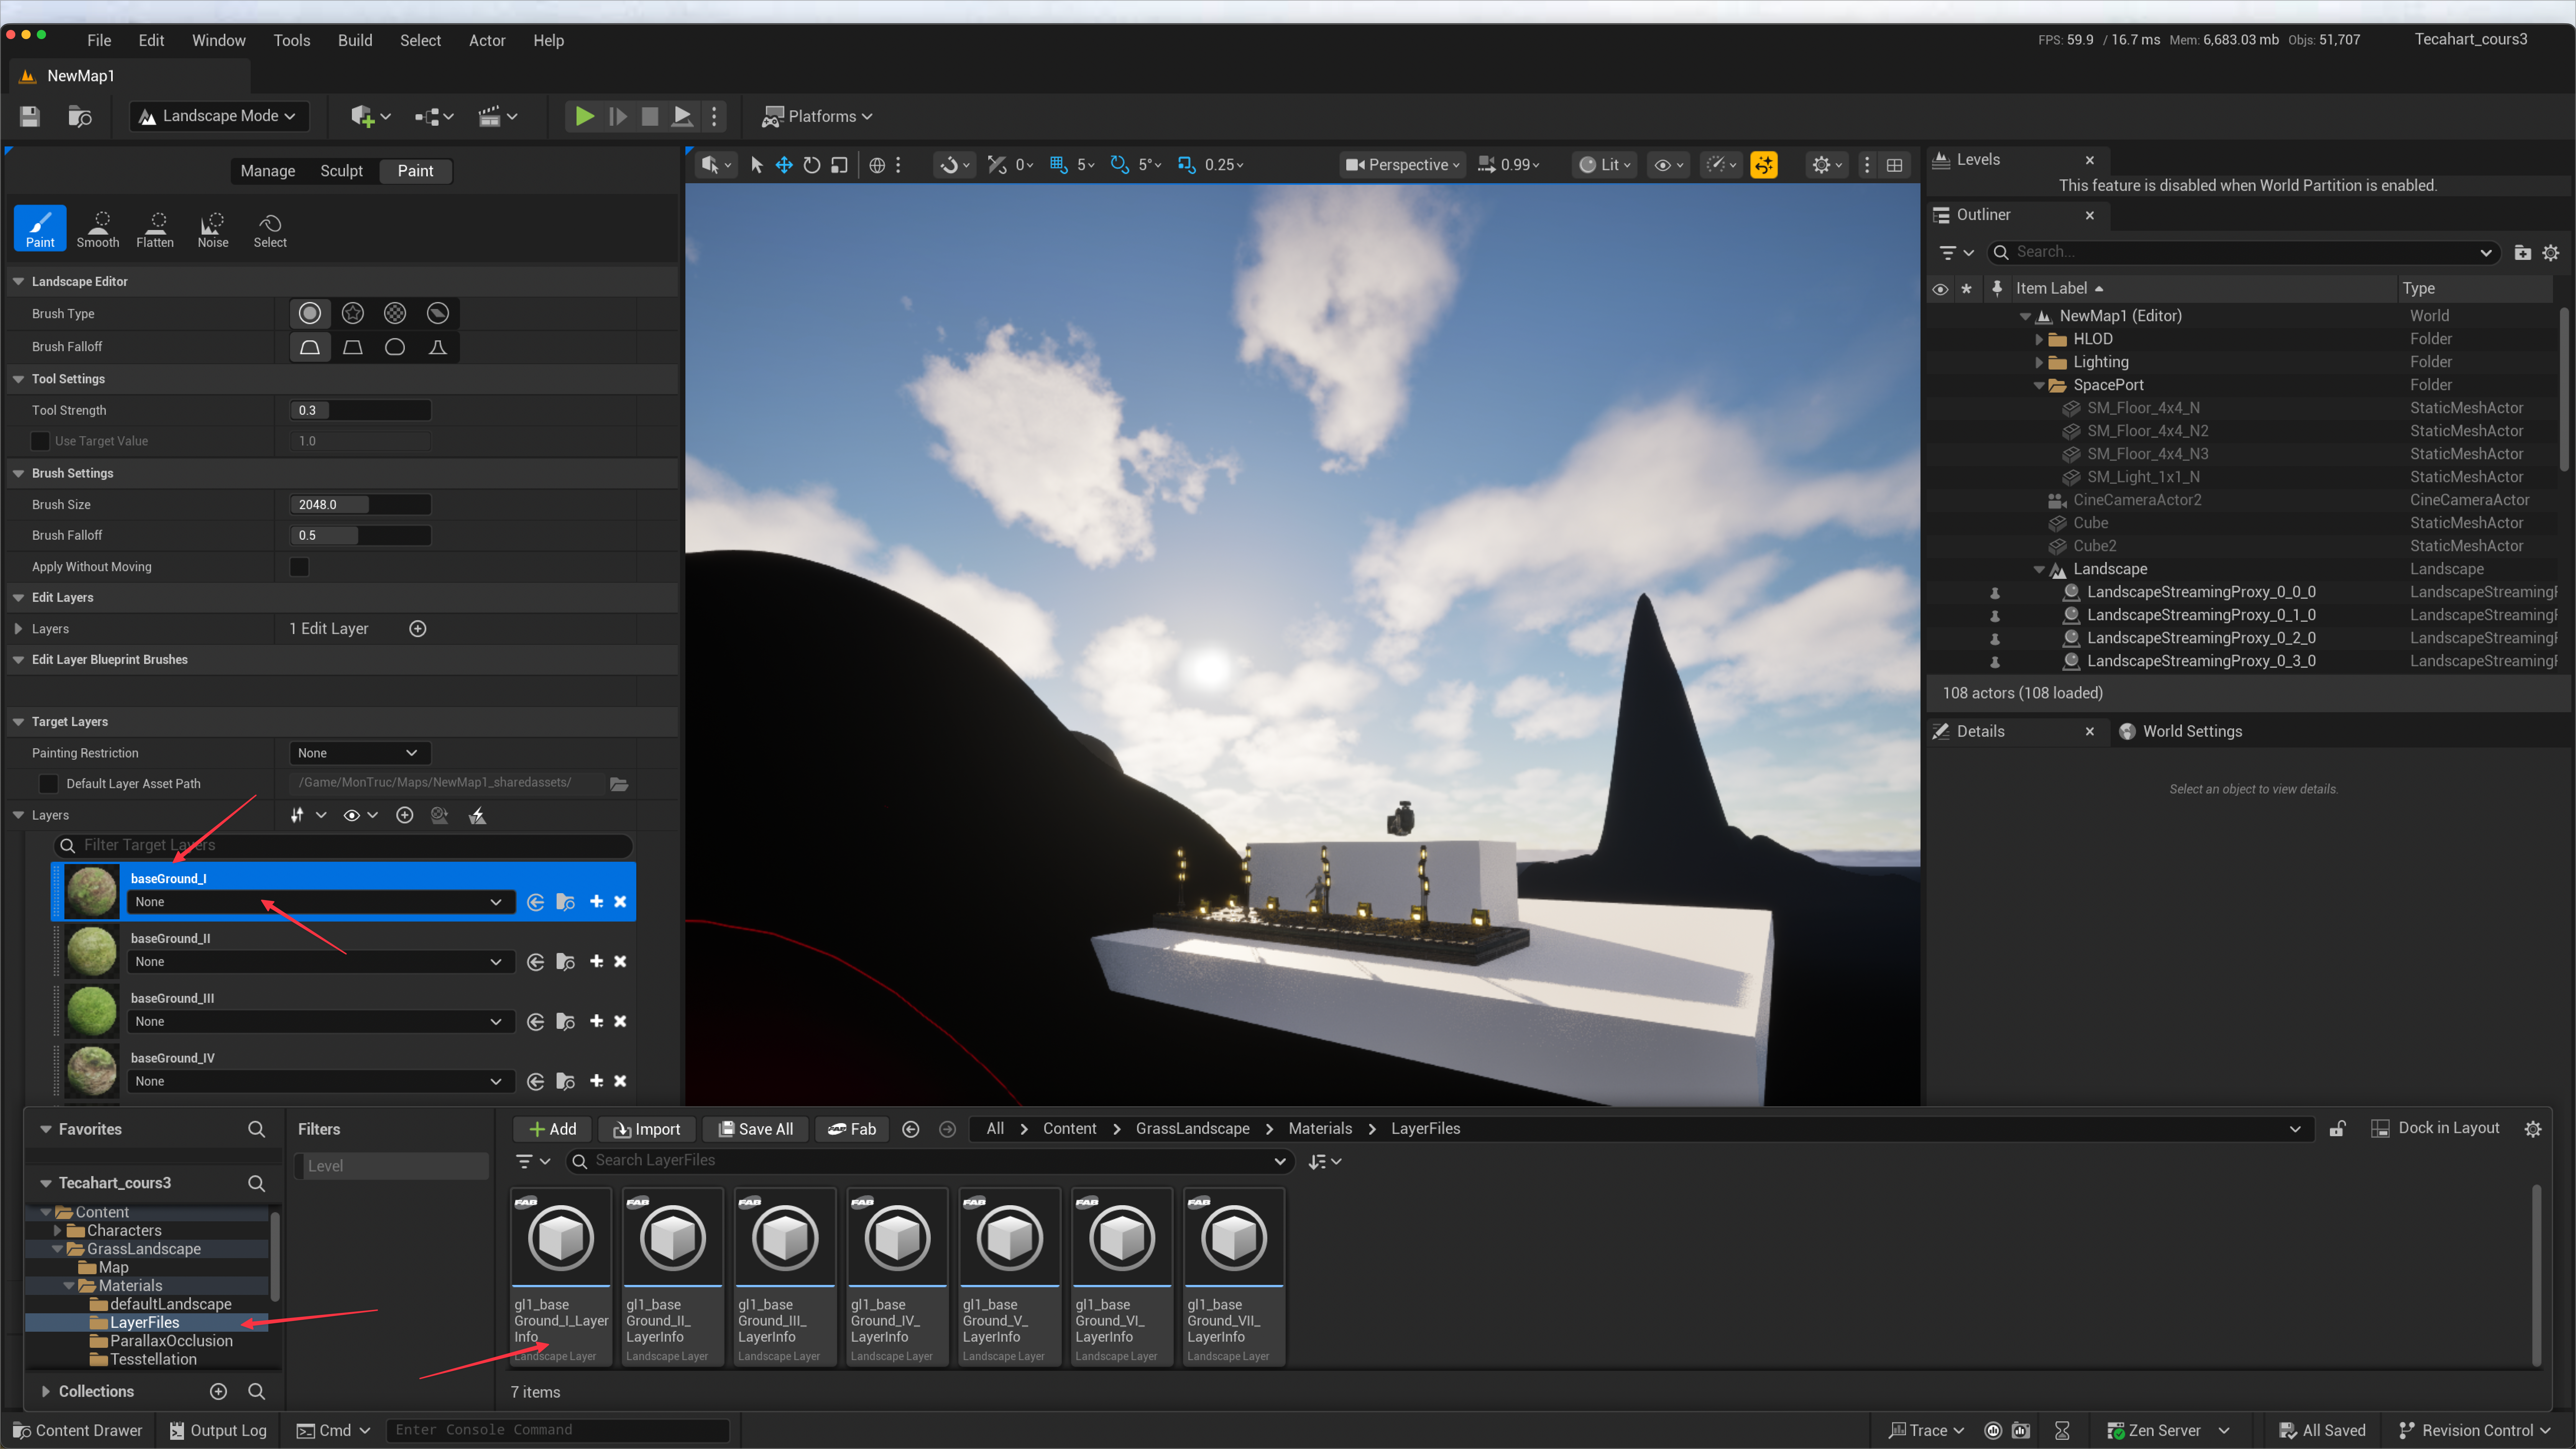Adjust the Brush Falloff value slider
Image resolution: width=2576 pixels, height=1449 pixels.
[x=360, y=536]
